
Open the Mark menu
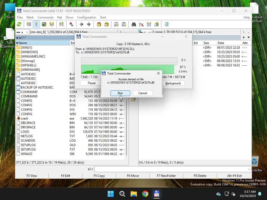30,17
